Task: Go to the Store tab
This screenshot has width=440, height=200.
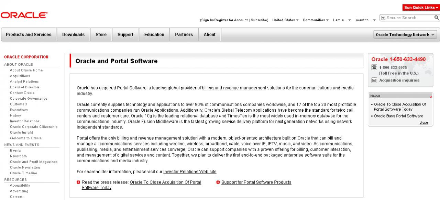Action: [101, 35]
